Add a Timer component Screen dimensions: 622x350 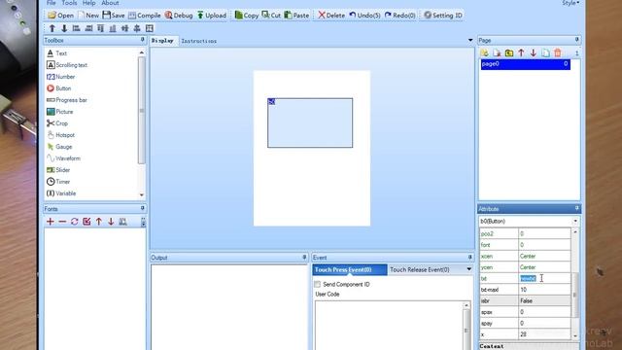[x=58, y=182]
